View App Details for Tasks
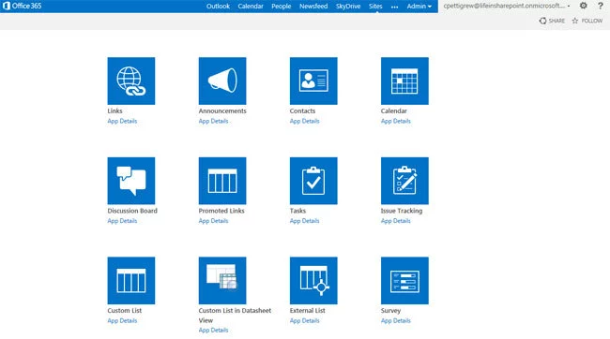This screenshot has width=610, height=339. click(304, 221)
